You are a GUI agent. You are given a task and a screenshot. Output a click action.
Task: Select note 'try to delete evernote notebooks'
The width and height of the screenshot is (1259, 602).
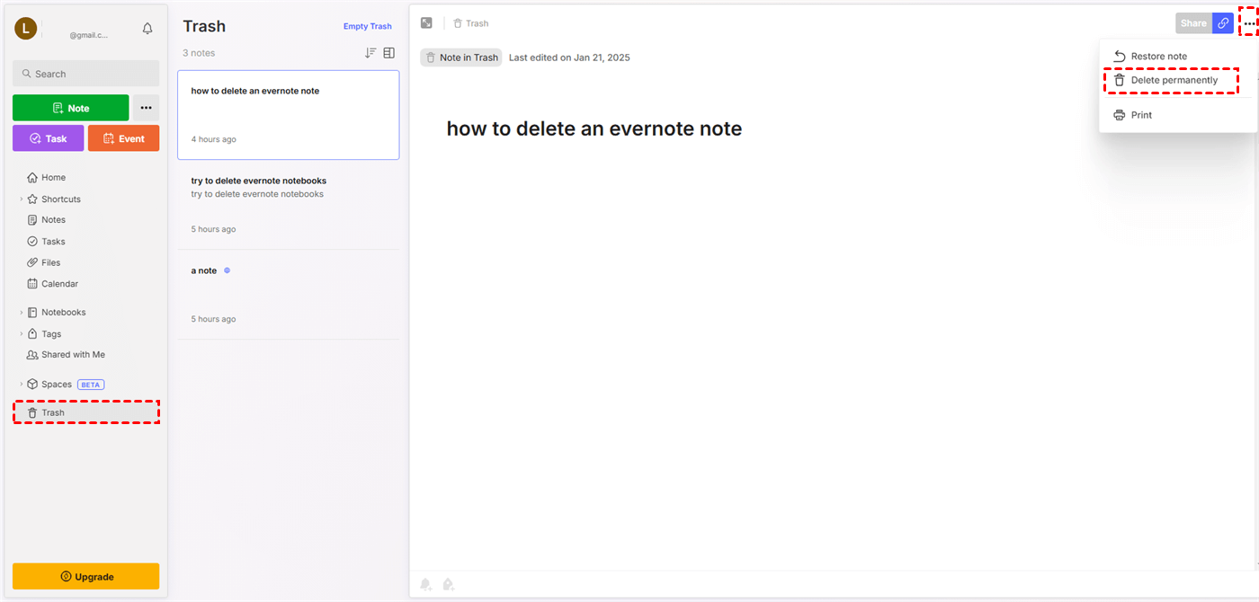coord(289,205)
